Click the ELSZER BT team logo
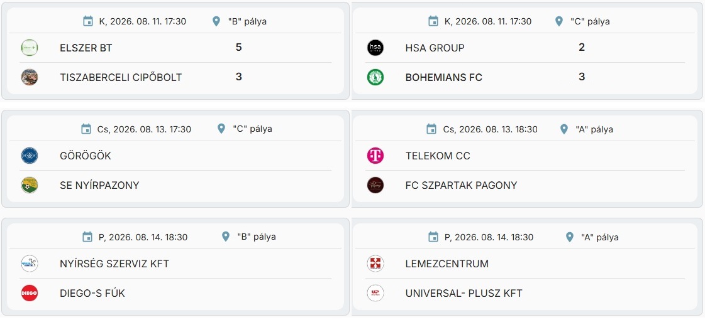This screenshot has width=705, height=320. [29, 48]
